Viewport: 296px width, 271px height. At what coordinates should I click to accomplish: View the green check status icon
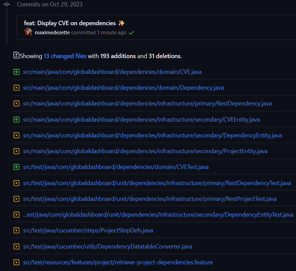click(x=132, y=33)
